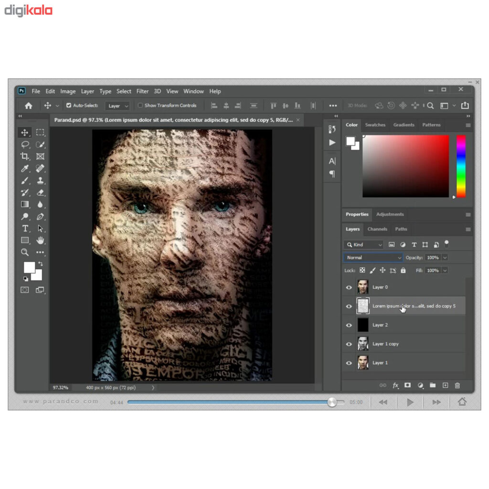Pick the Eyedropper tool

point(25,168)
